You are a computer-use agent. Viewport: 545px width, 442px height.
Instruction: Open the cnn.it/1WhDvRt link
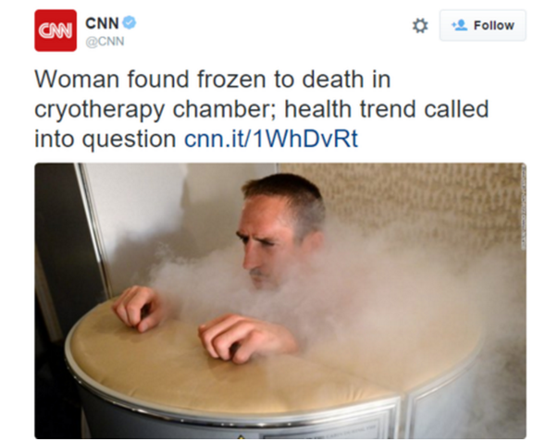pos(271,139)
